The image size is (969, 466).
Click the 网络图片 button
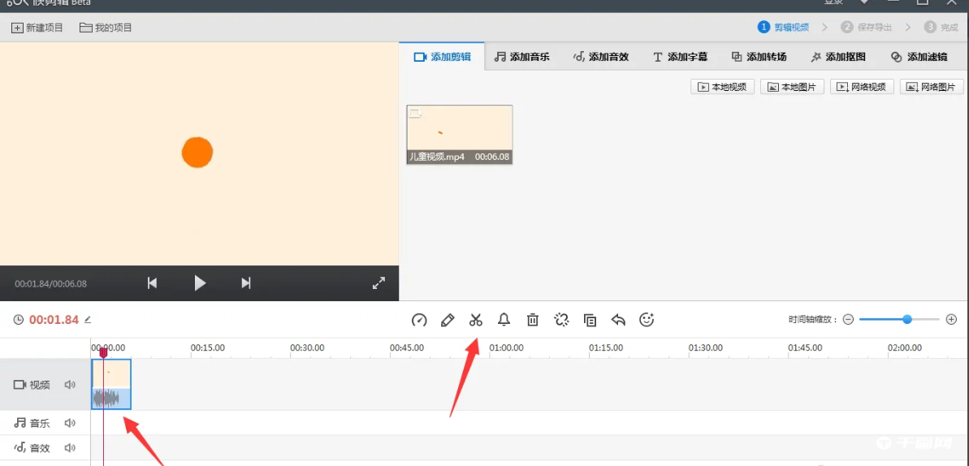coord(932,87)
